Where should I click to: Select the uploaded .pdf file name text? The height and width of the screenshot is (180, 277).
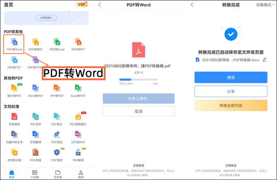click(x=137, y=66)
